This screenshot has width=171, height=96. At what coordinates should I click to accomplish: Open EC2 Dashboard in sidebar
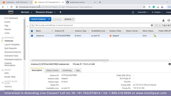[x=11, y=18]
